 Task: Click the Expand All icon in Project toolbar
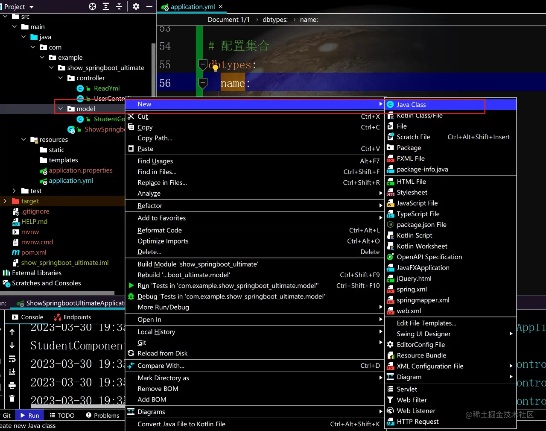point(106,6)
